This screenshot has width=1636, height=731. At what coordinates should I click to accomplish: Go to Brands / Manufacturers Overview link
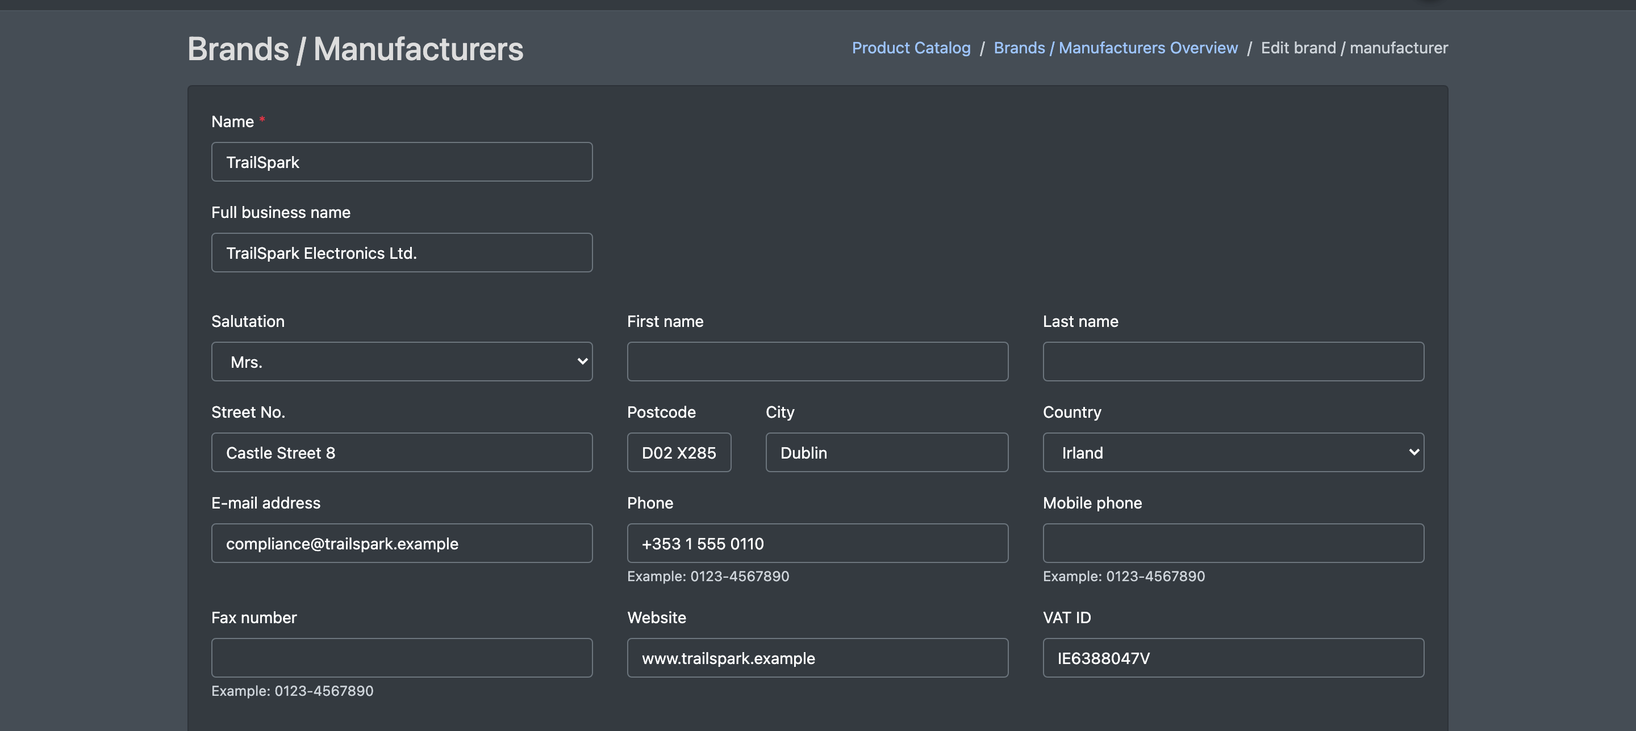tap(1115, 48)
